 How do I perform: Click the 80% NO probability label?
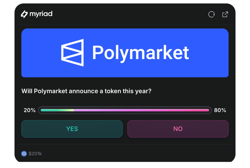[220, 110]
